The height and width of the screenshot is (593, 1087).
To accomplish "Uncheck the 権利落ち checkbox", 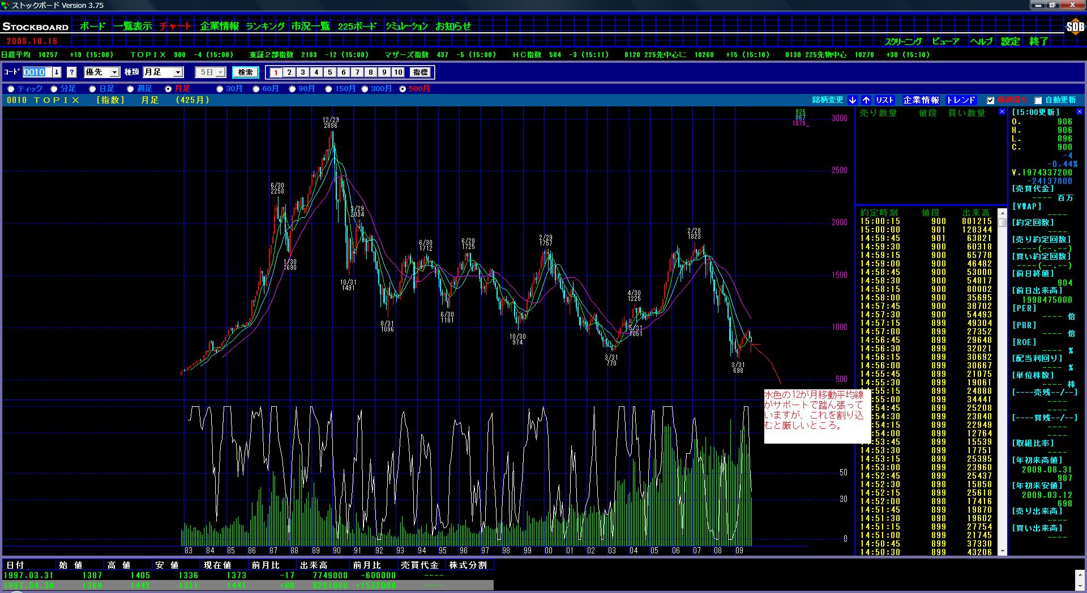I will (990, 101).
